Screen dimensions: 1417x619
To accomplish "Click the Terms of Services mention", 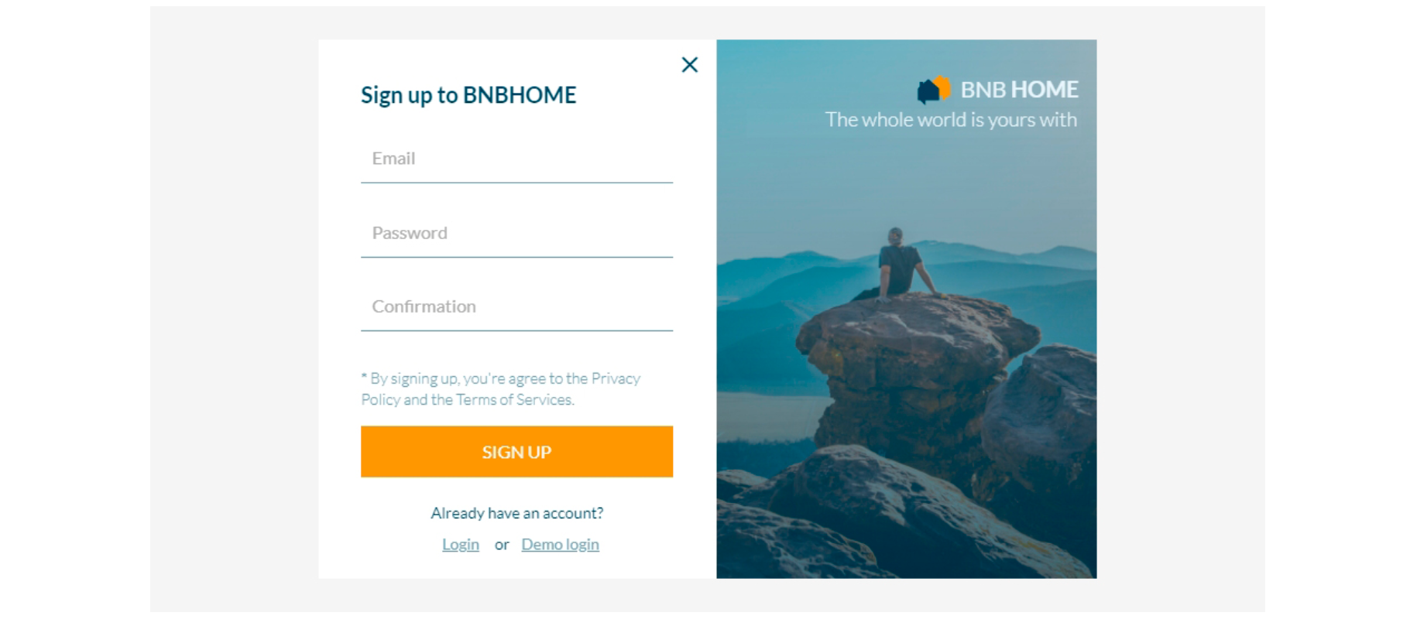I will click(514, 400).
